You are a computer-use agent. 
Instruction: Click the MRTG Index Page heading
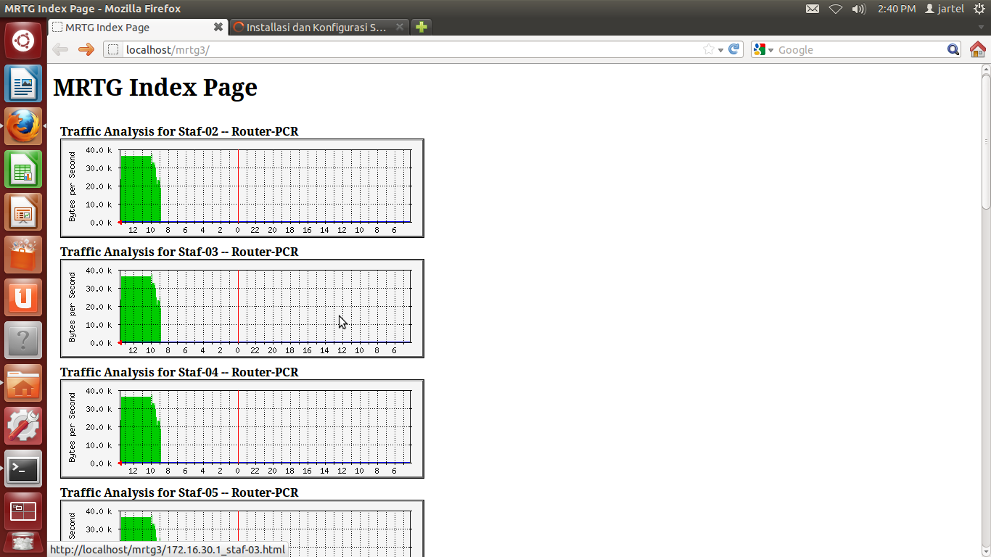coord(155,87)
